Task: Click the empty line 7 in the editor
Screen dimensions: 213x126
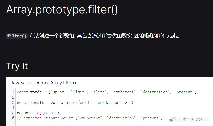Action: coord(75,123)
